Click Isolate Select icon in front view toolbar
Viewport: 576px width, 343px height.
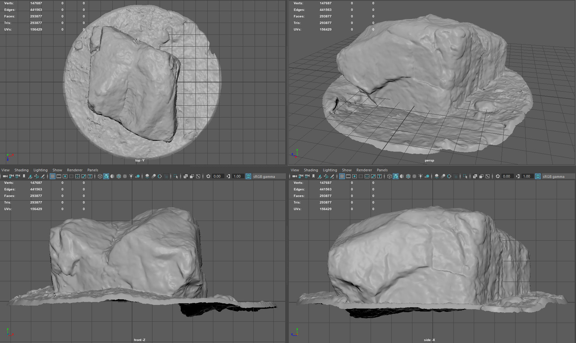[x=176, y=176]
